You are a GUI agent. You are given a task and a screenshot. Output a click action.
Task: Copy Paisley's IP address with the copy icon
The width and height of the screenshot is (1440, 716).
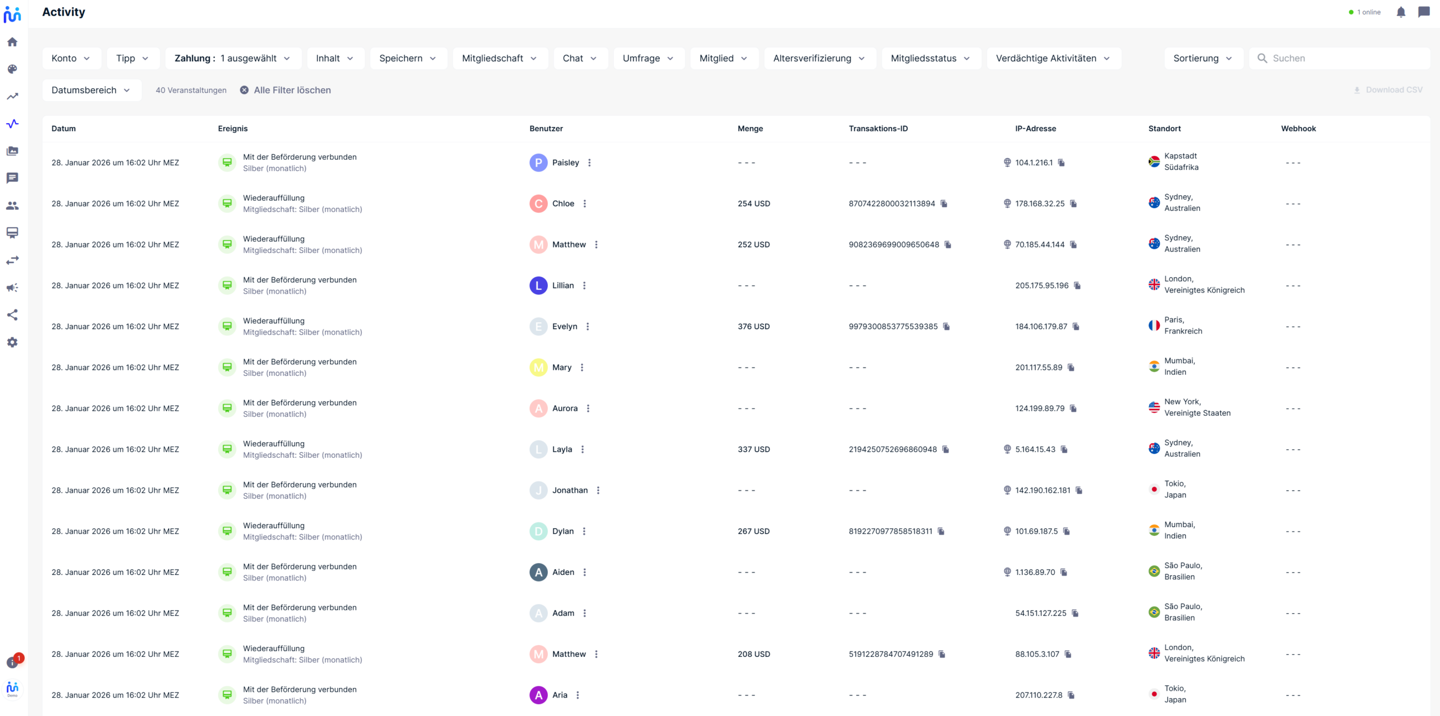pyautogui.click(x=1062, y=163)
